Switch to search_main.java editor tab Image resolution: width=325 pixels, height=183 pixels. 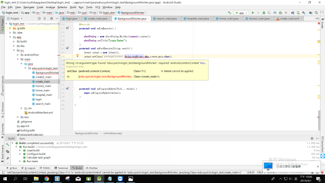coord(167,19)
